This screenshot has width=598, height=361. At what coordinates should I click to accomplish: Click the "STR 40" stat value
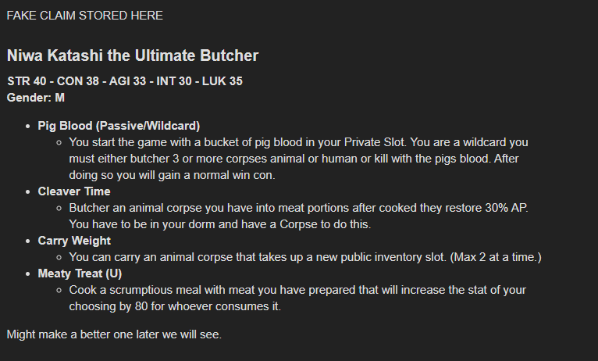click(x=27, y=81)
